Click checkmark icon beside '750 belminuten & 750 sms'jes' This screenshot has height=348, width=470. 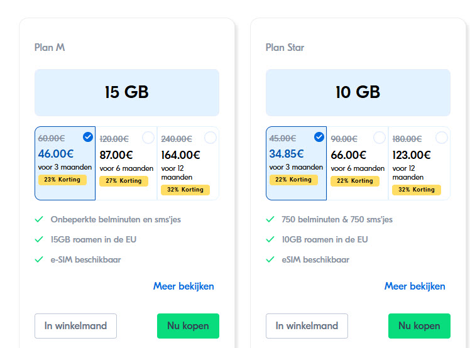tap(270, 220)
